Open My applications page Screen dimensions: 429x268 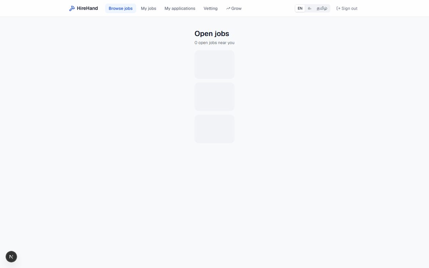click(x=180, y=8)
